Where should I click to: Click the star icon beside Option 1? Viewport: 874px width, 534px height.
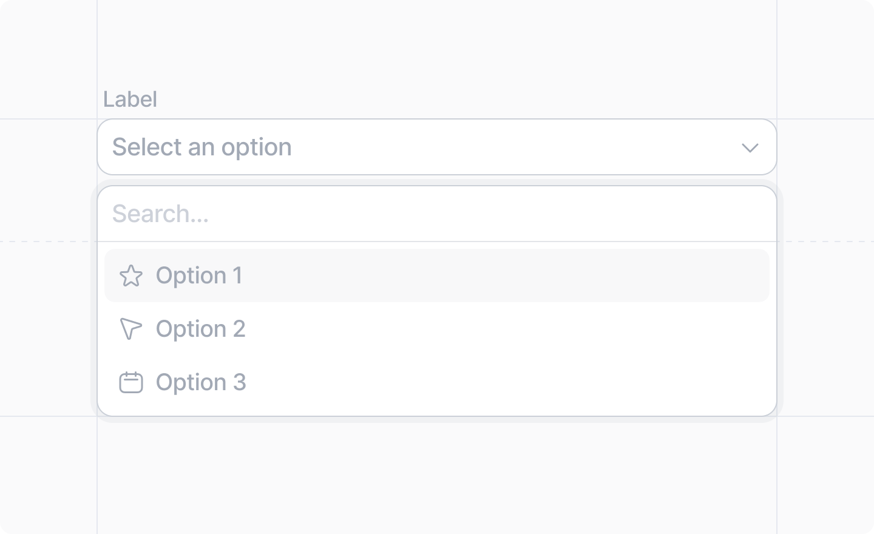pyautogui.click(x=130, y=275)
